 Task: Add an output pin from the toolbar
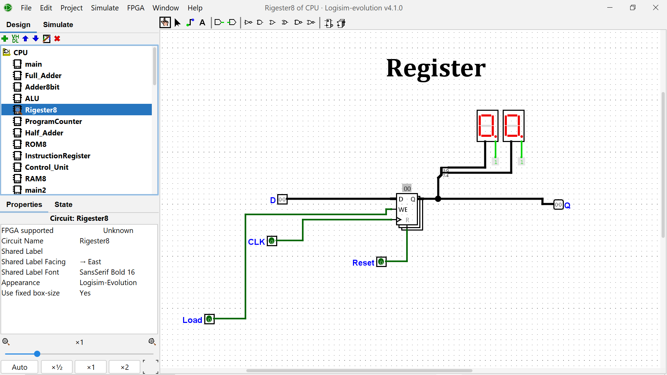coord(232,23)
